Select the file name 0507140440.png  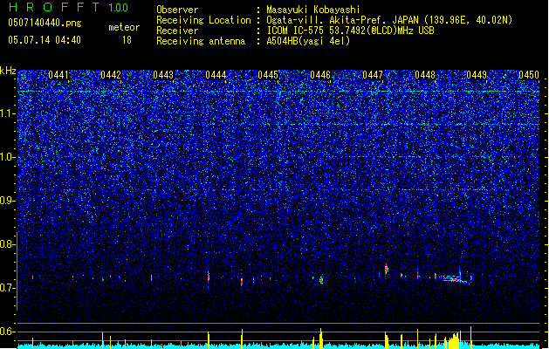45,24
